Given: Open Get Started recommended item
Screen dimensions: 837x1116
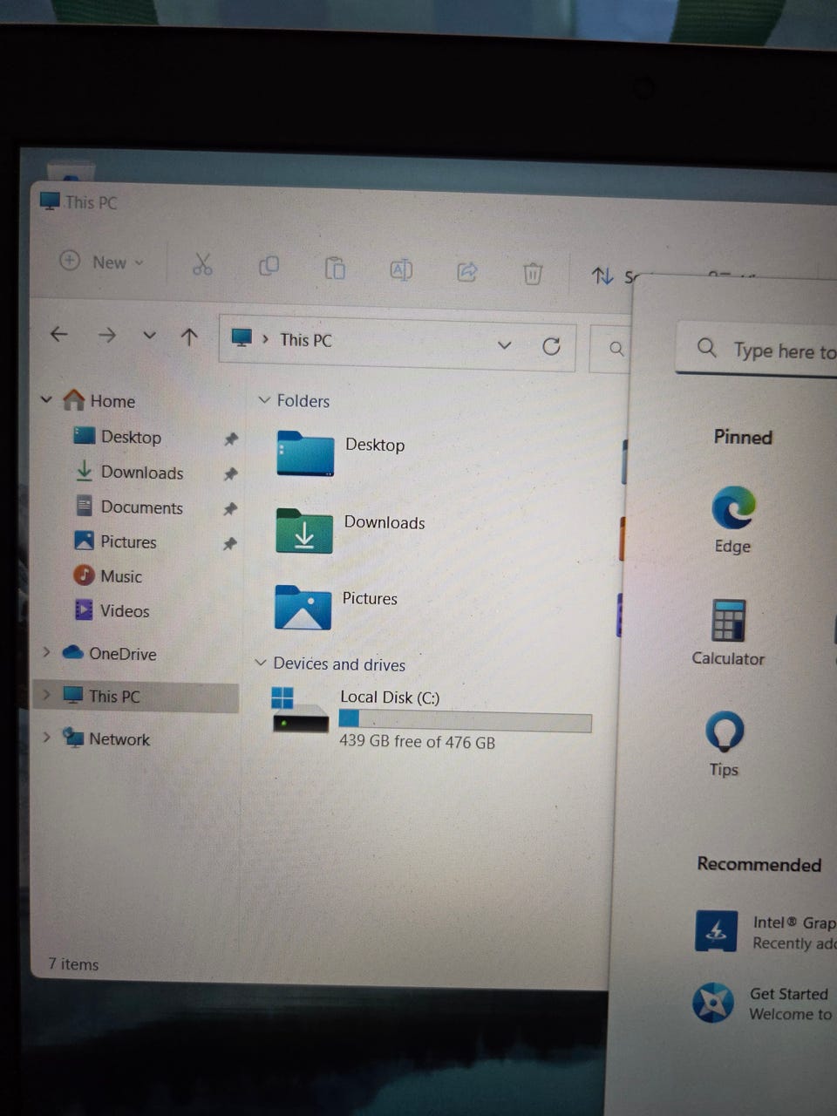Looking at the screenshot, I should [764, 1003].
